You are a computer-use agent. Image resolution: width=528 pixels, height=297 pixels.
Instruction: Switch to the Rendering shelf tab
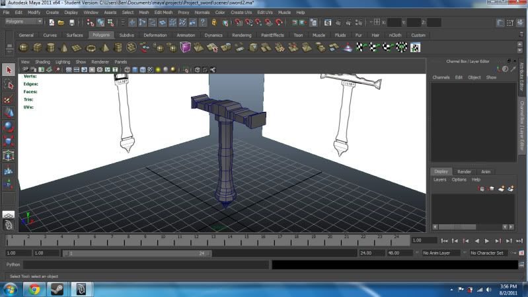(x=241, y=35)
